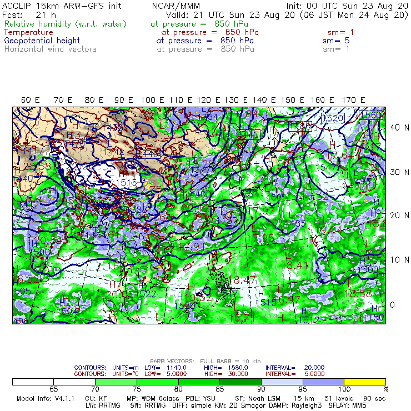Click the boxed "1480" contour label
The image size is (411, 411).
point(300,127)
